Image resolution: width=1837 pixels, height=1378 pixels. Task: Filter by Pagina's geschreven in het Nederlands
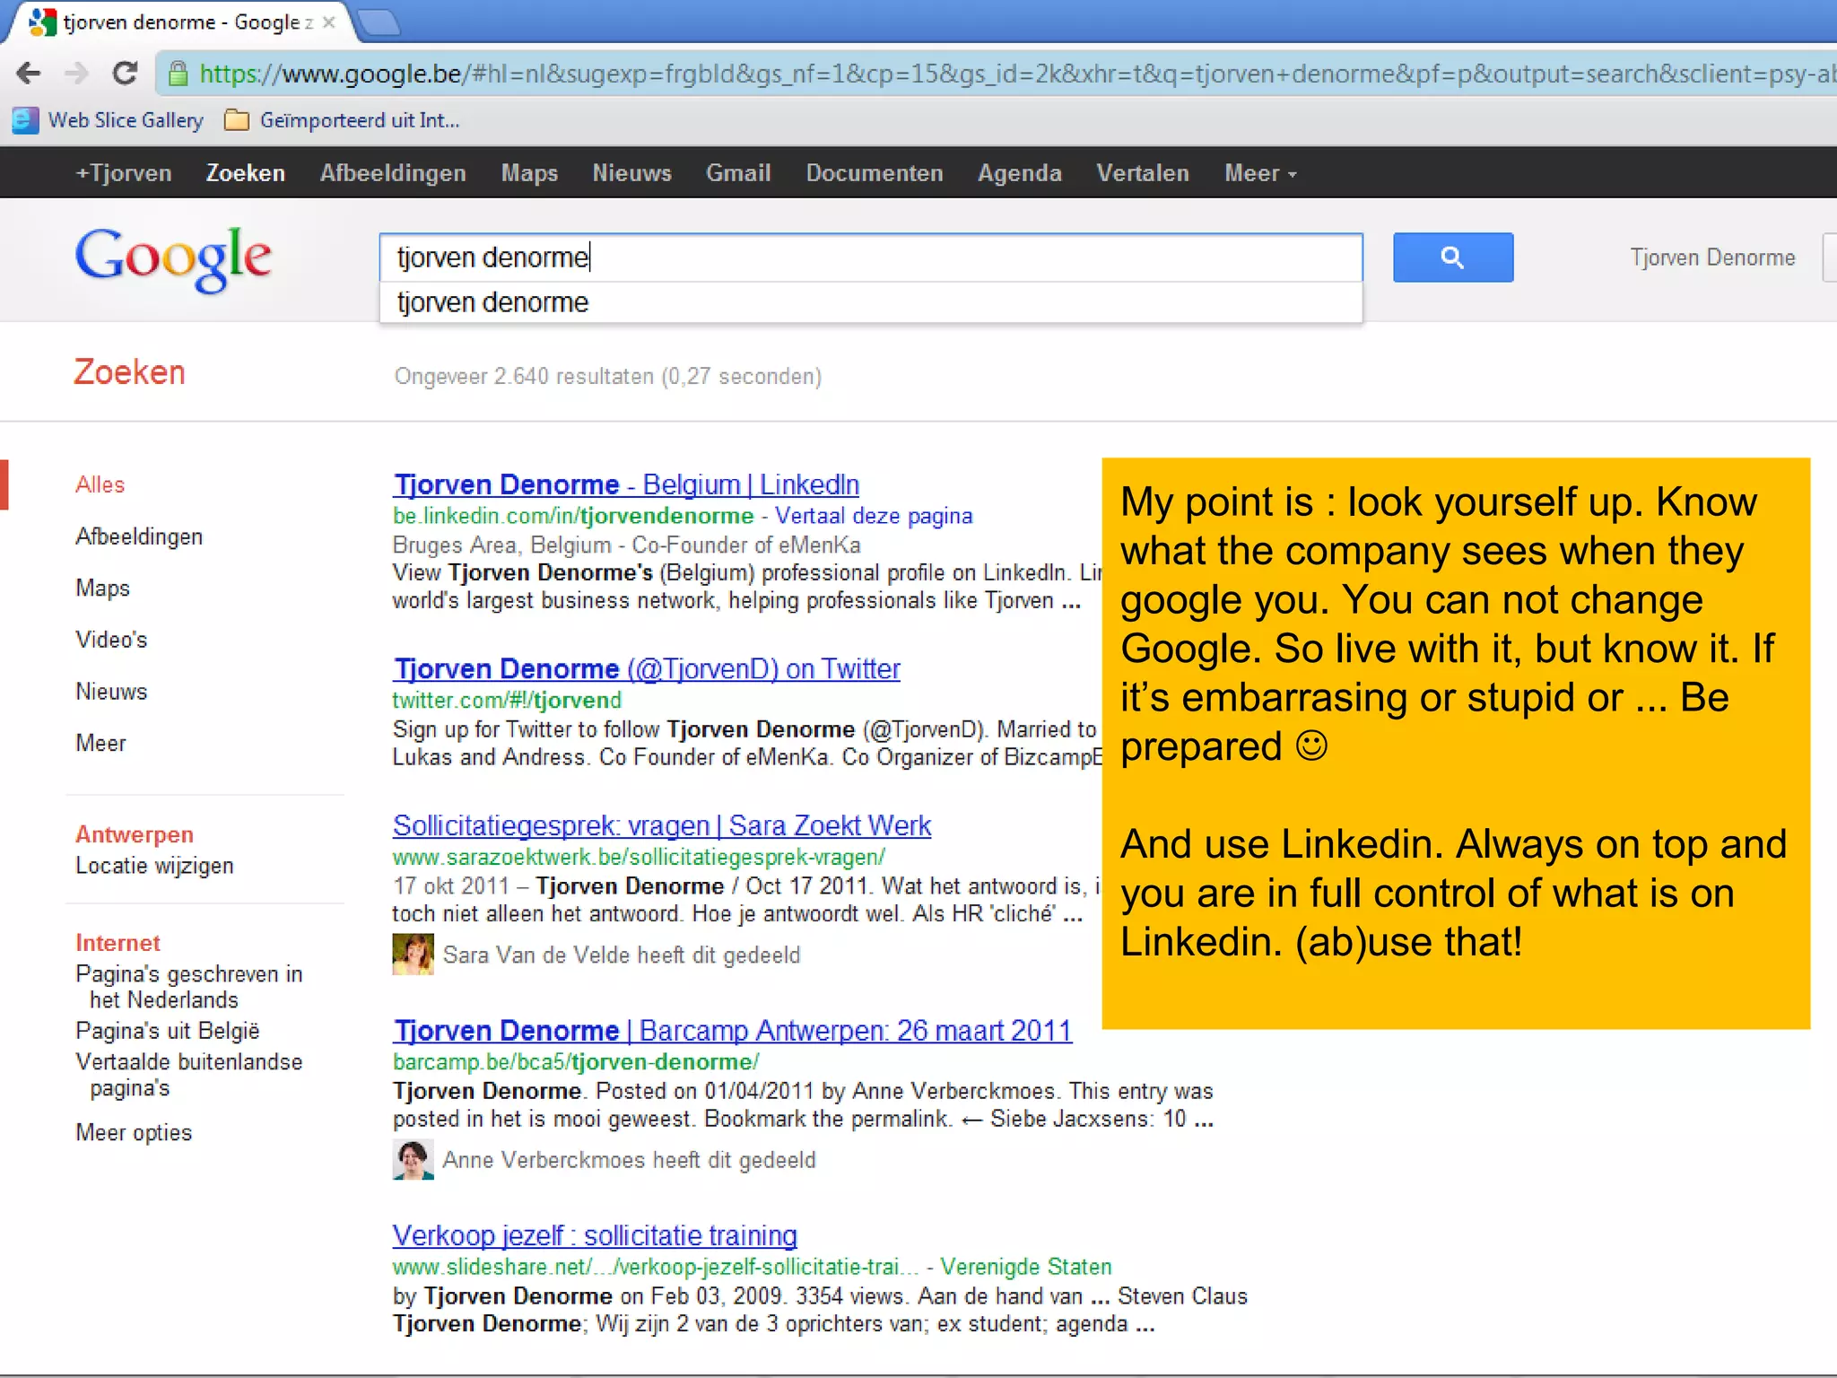188,987
